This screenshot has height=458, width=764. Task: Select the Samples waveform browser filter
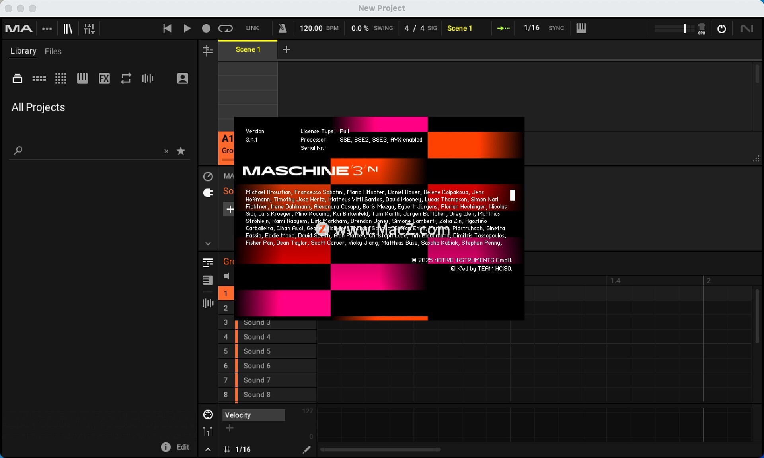(x=148, y=78)
